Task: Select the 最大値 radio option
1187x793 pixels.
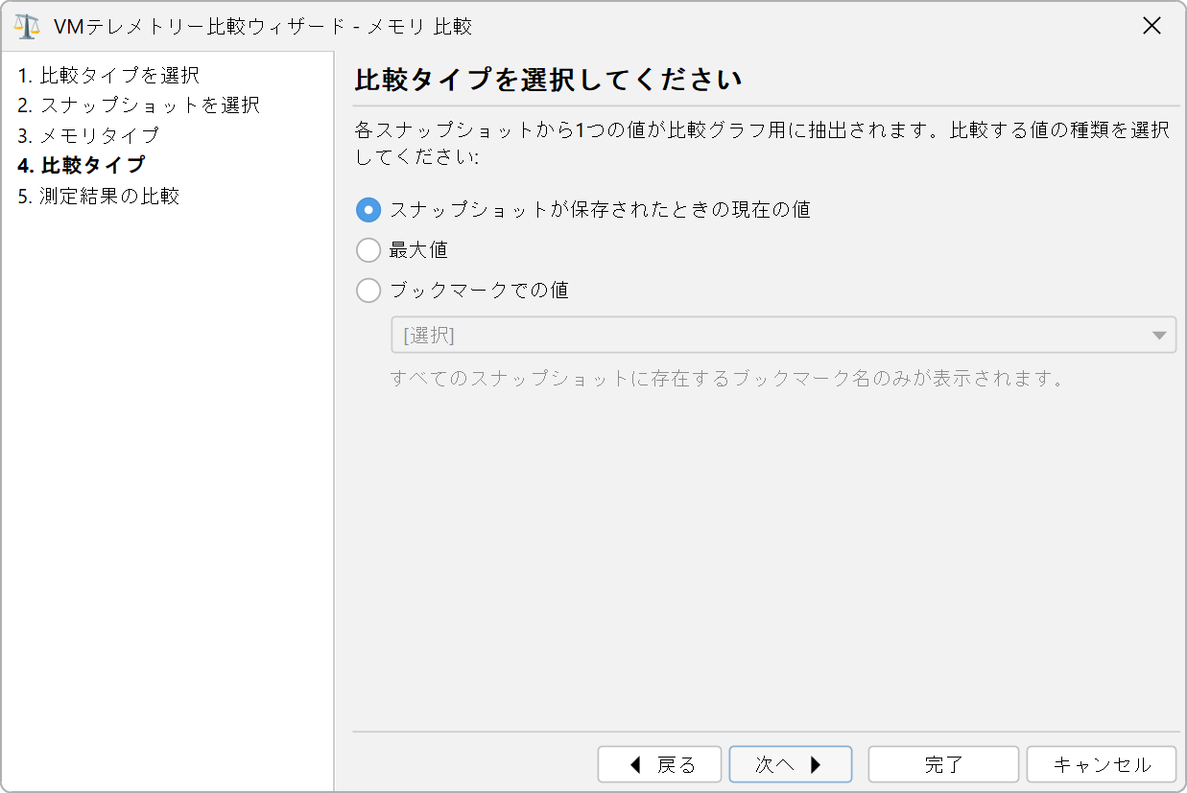Action: (368, 250)
